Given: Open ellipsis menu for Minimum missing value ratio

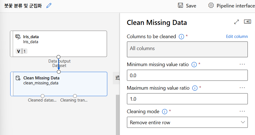Looking at the screenshot, I should pos(242,64).
